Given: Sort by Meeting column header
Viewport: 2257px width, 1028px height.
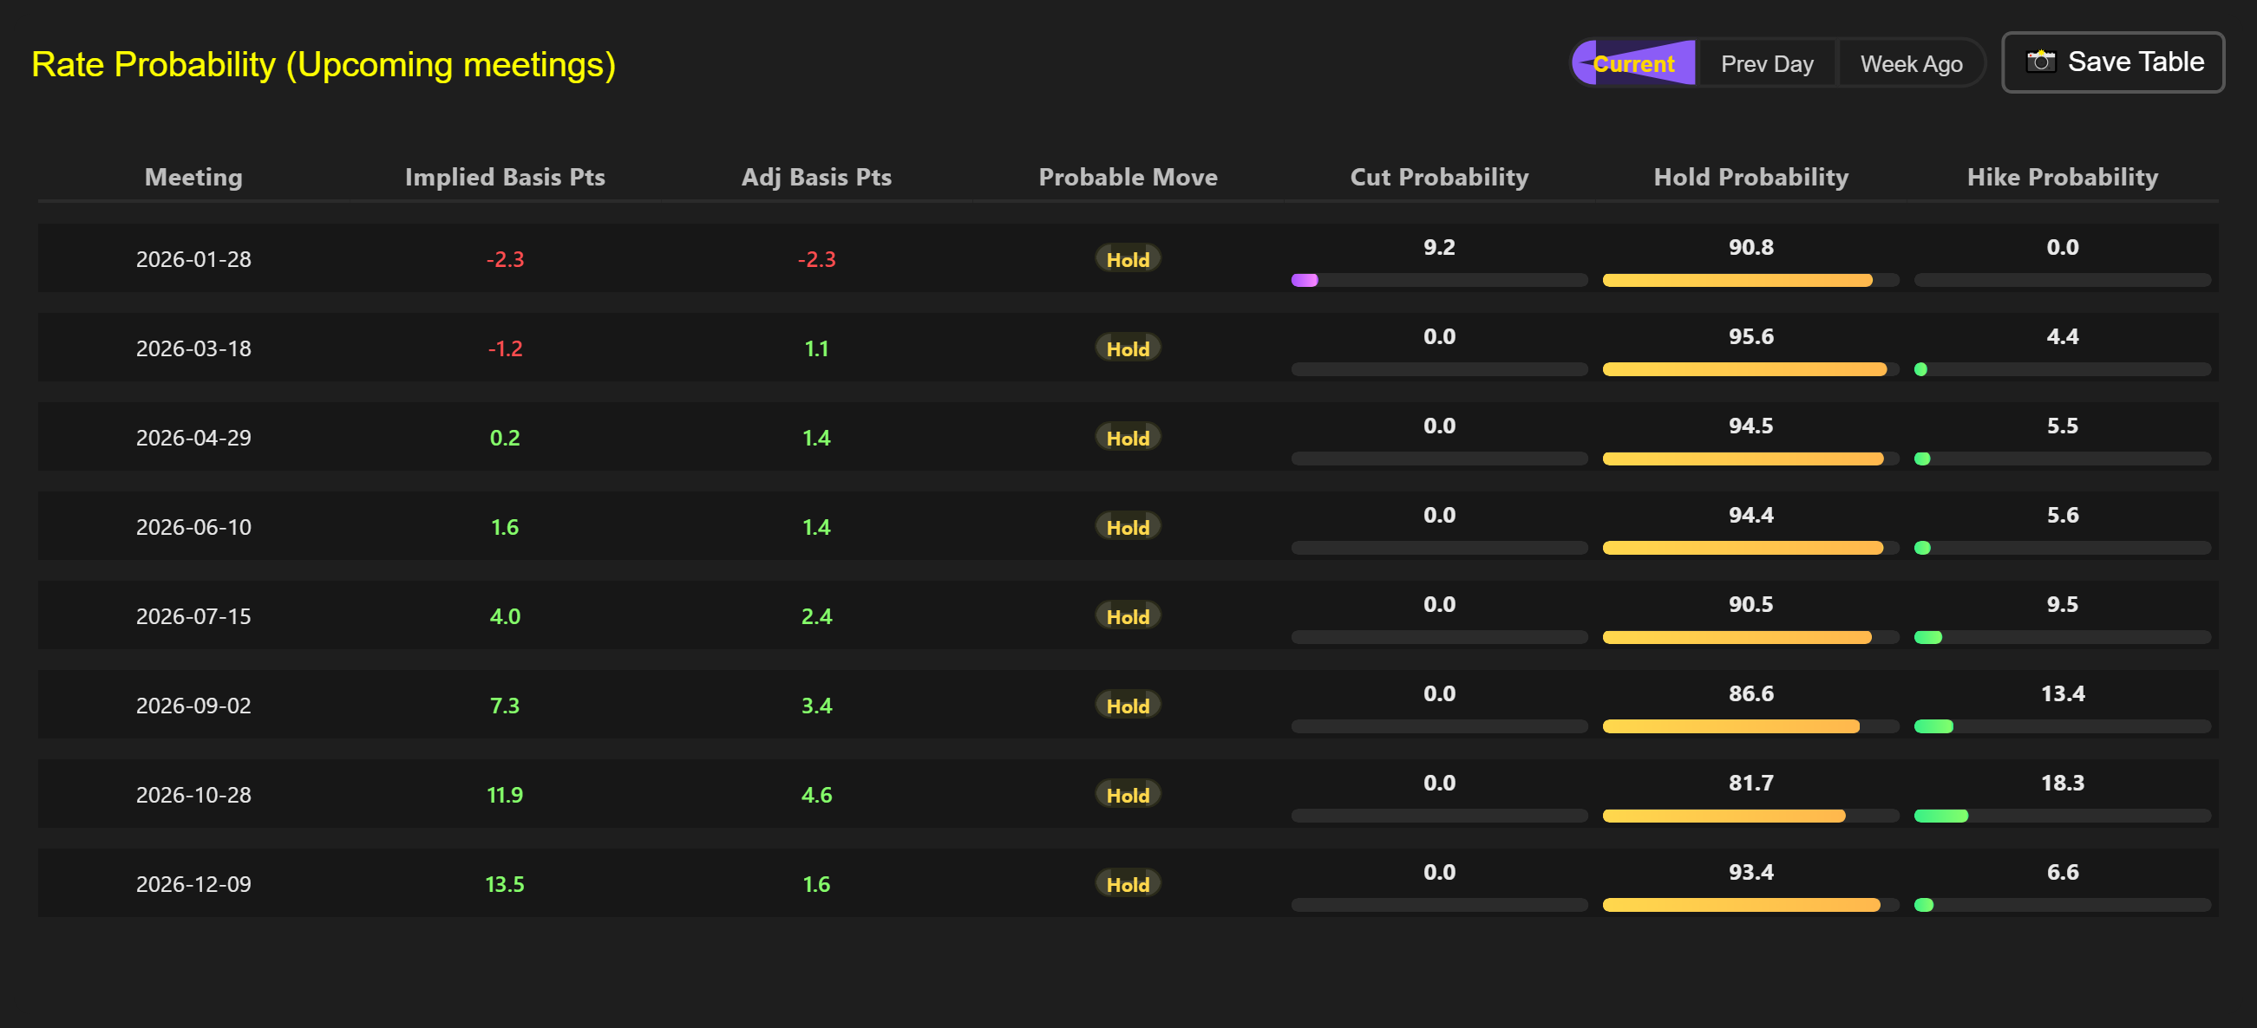Looking at the screenshot, I should (193, 177).
